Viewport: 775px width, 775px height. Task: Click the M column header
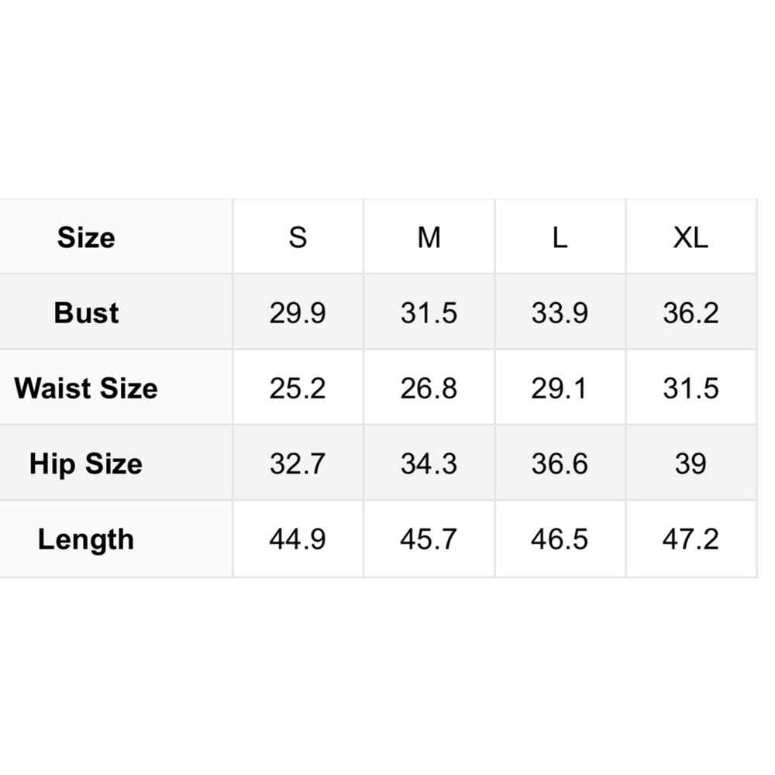pyautogui.click(x=429, y=237)
